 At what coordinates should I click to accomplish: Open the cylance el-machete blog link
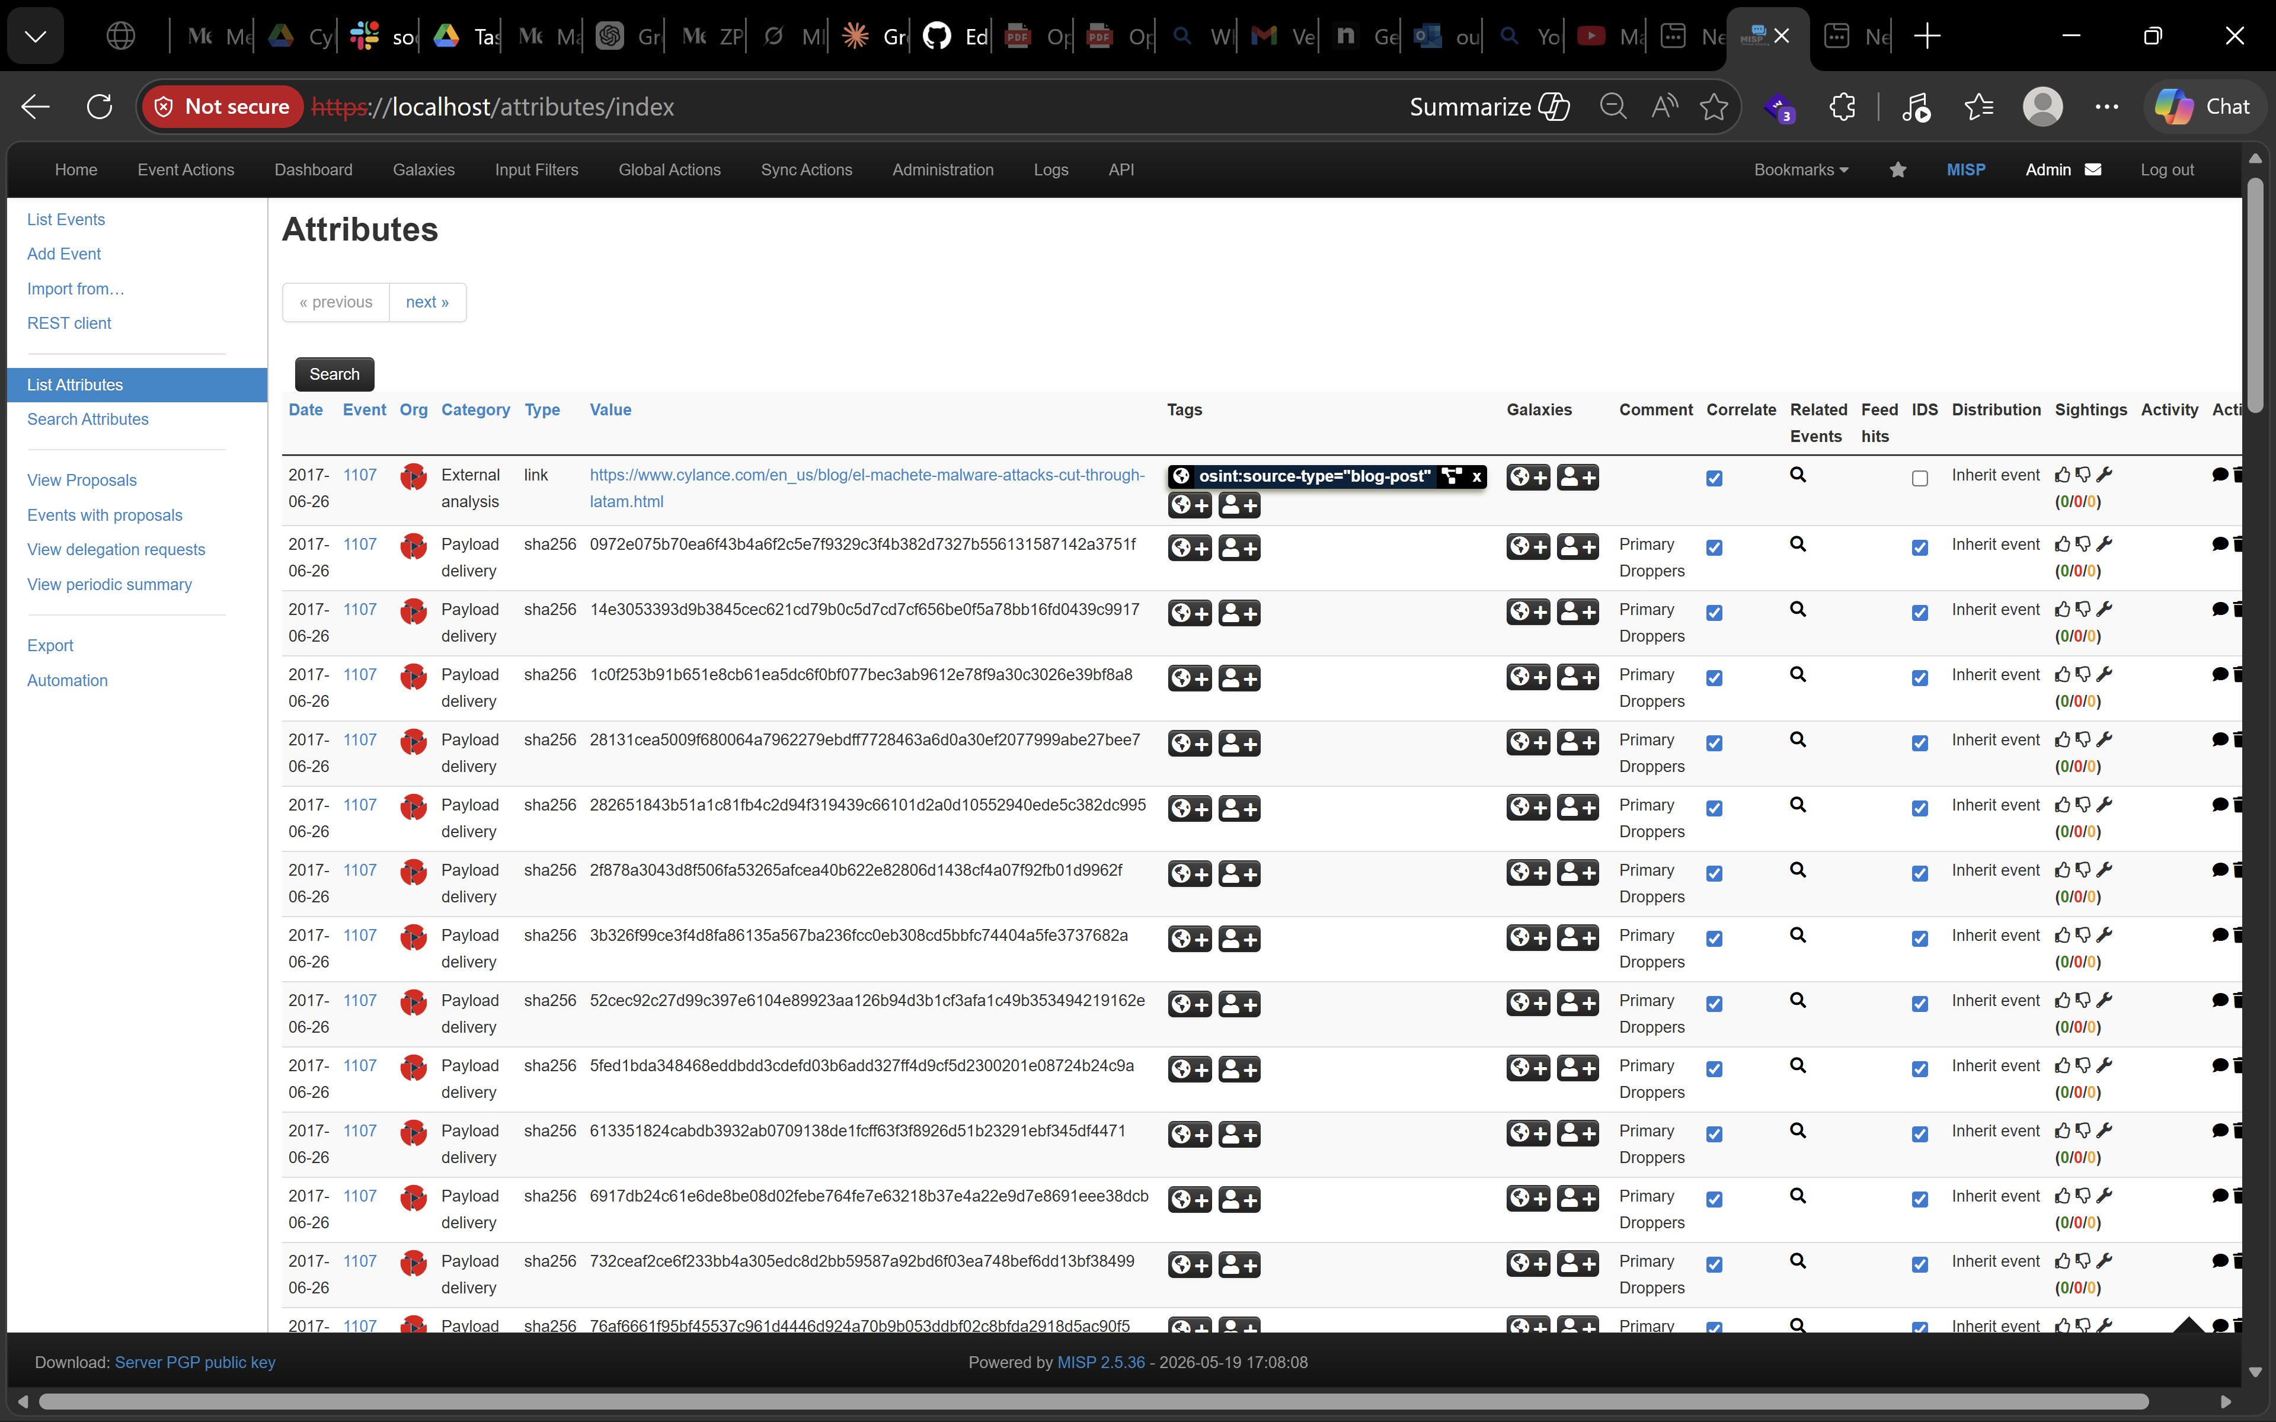[x=866, y=488]
